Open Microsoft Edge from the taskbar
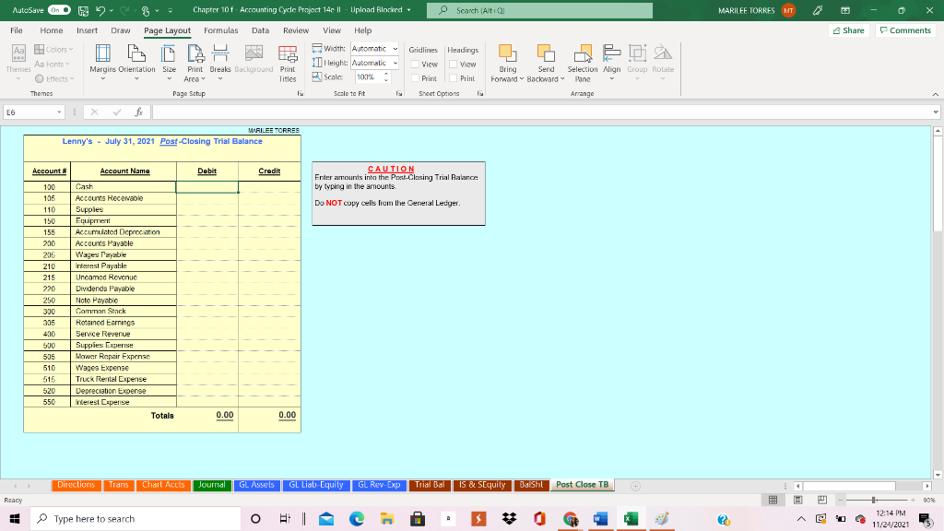The height and width of the screenshot is (531, 944). pyautogui.click(x=357, y=518)
